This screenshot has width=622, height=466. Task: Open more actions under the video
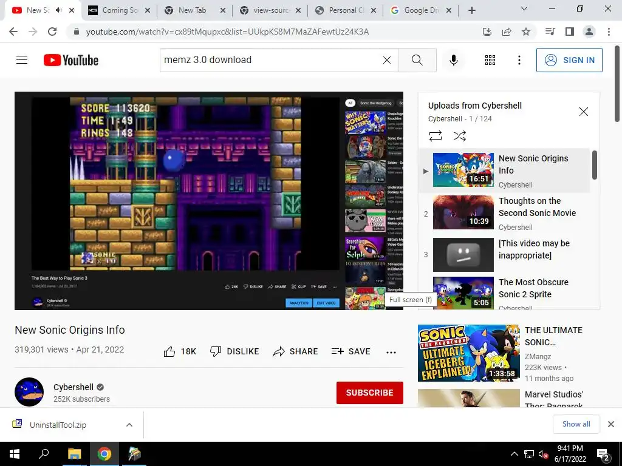[x=391, y=353]
